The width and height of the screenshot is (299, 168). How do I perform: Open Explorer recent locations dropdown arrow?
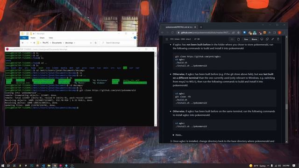[31, 43]
